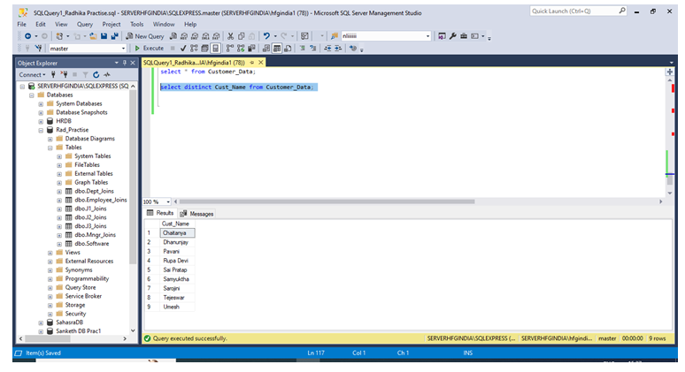Click the Undo toolbar icon
The width and height of the screenshot is (685, 372).
[x=266, y=36]
